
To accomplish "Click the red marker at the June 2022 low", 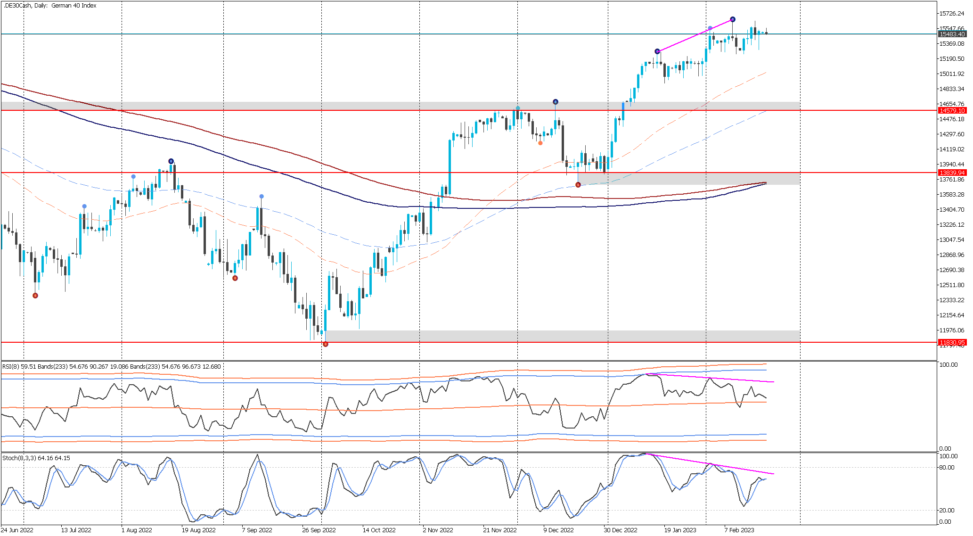I will [35, 296].
